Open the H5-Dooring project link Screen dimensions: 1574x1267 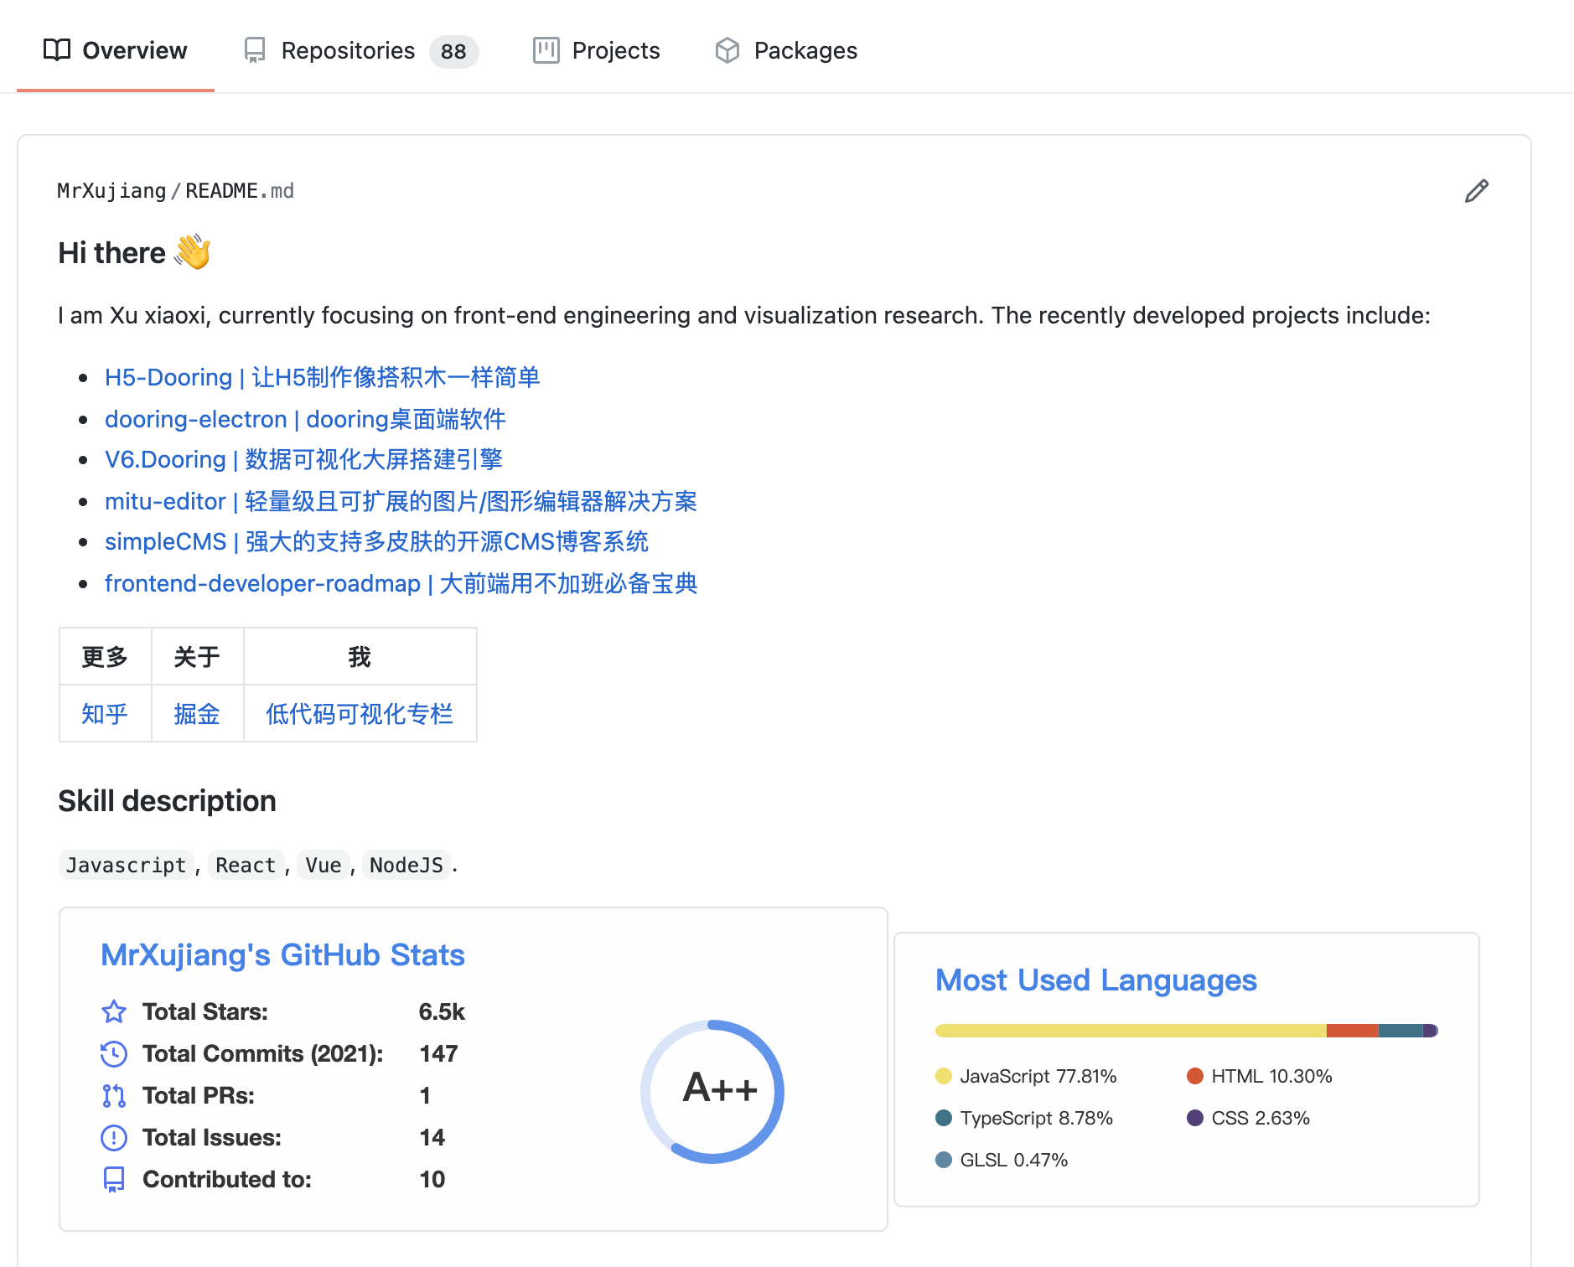(x=323, y=377)
